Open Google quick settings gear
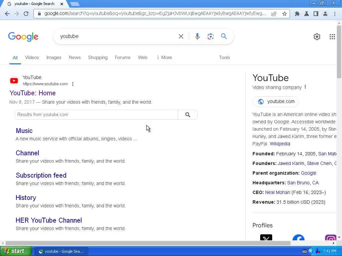The width and height of the screenshot is (342, 256). click(317, 37)
